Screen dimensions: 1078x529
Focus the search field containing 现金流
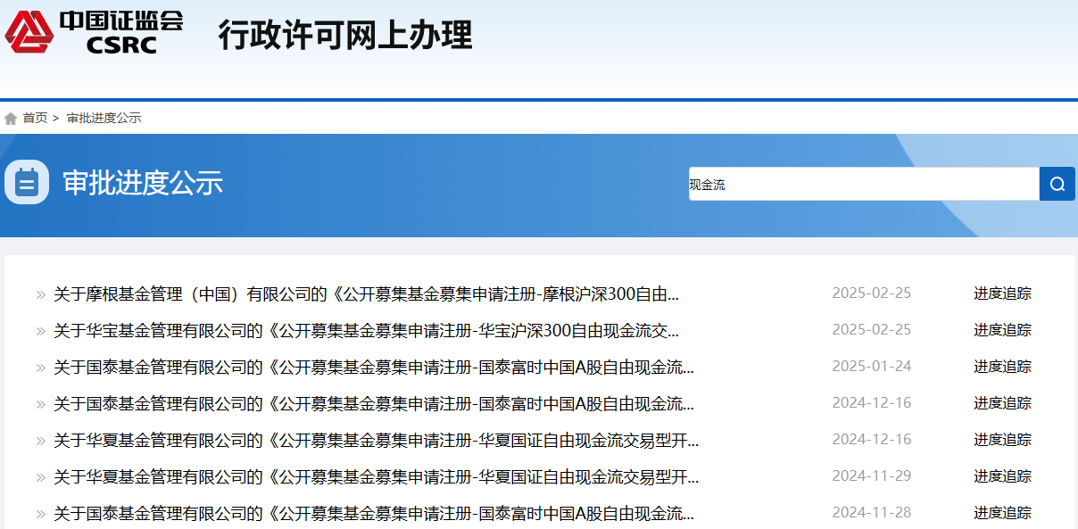pos(864,184)
